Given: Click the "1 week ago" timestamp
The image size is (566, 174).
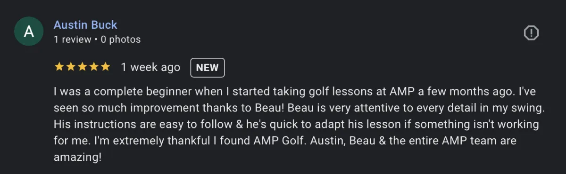Looking at the screenshot, I should point(150,67).
